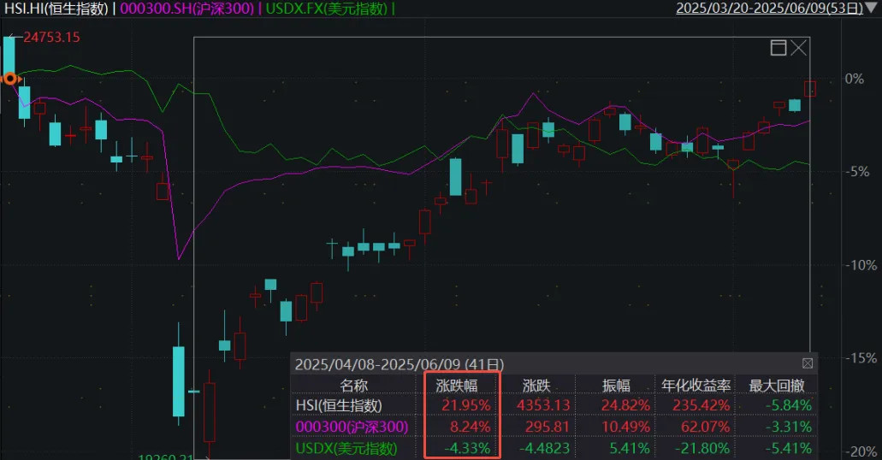
Task: Click the -5% axis label
Action: [x=857, y=172]
